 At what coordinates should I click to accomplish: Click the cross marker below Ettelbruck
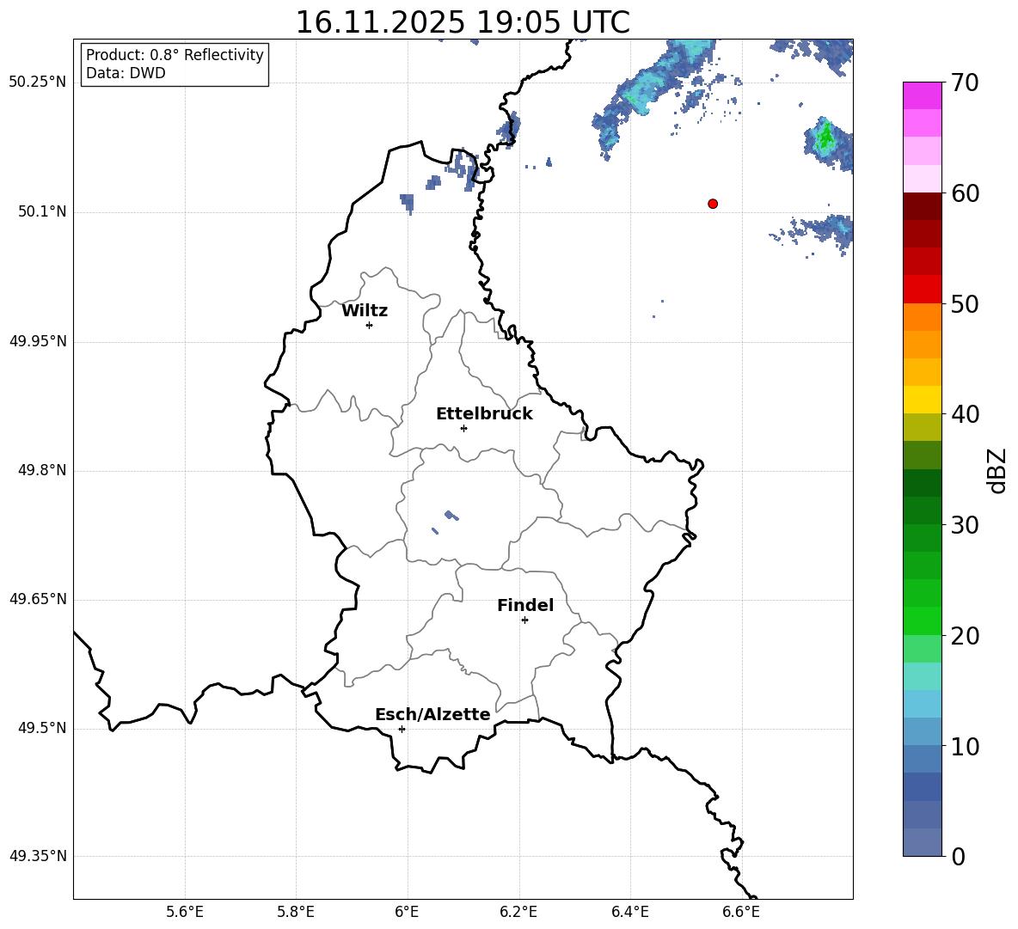463,428
